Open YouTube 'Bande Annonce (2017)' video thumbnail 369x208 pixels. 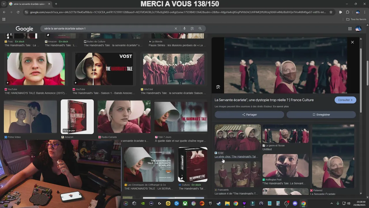(36, 69)
